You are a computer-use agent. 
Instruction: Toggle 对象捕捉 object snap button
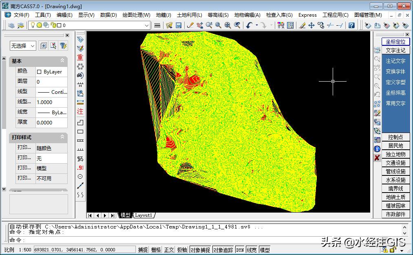click(x=200, y=250)
